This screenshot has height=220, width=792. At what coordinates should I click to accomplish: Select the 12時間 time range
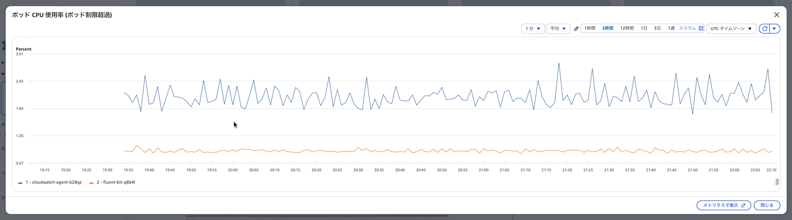tap(627, 28)
